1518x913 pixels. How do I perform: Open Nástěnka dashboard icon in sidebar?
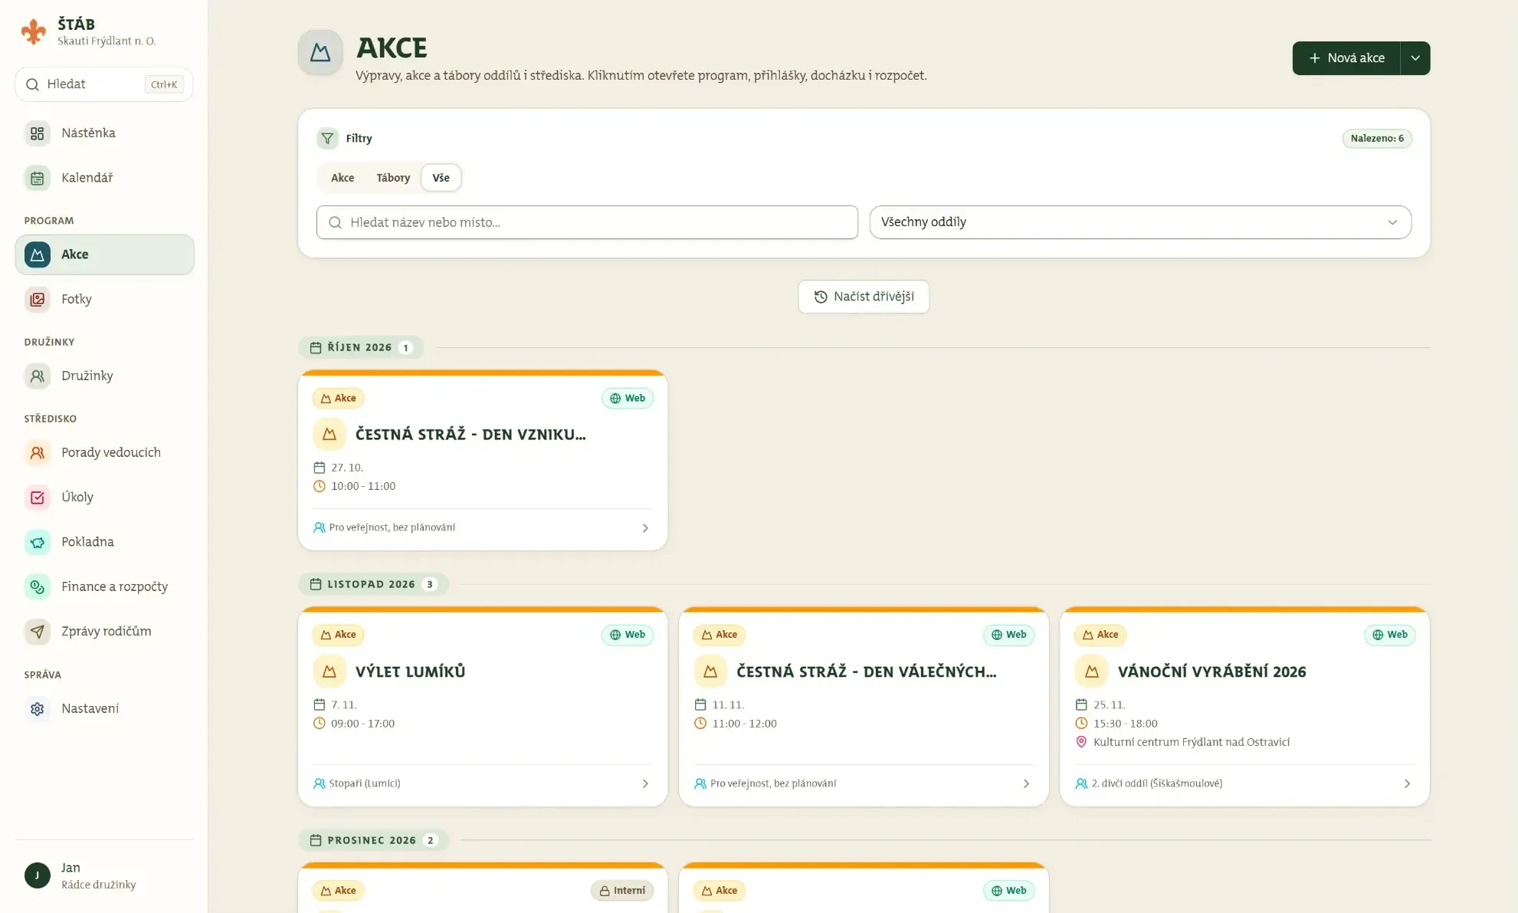pos(37,133)
